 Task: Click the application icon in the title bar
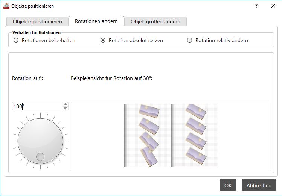(x=6, y=6)
